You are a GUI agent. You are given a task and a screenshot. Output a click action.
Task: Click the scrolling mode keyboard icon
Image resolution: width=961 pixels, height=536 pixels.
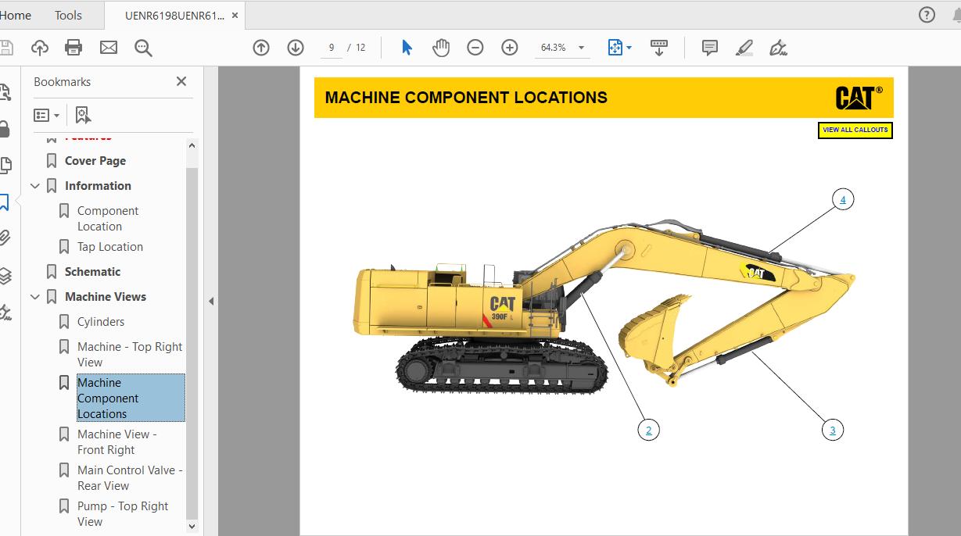tap(658, 48)
